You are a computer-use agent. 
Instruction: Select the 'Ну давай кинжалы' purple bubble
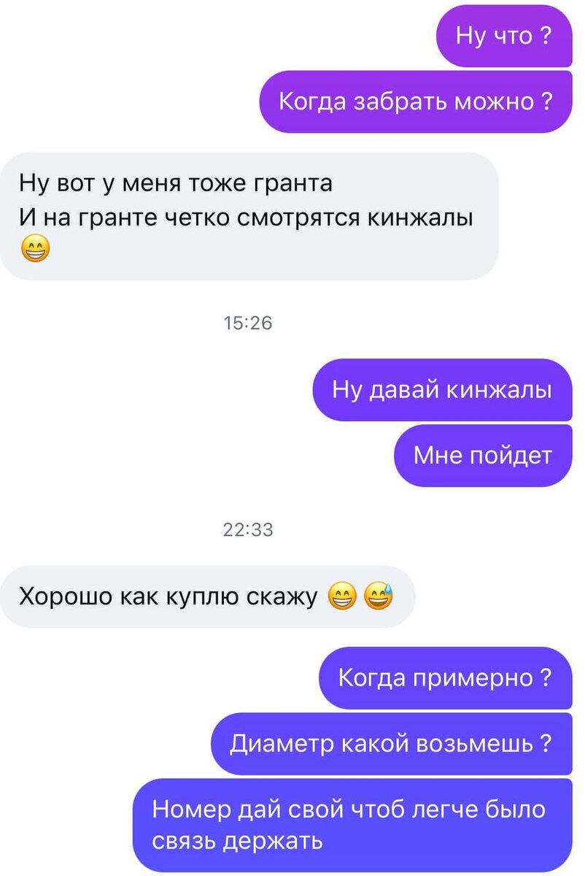click(x=442, y=390)
